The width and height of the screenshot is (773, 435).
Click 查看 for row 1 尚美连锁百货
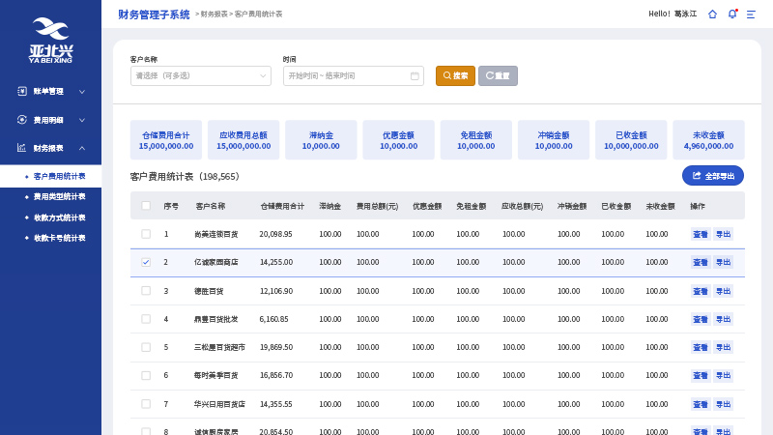click(700, 234)
